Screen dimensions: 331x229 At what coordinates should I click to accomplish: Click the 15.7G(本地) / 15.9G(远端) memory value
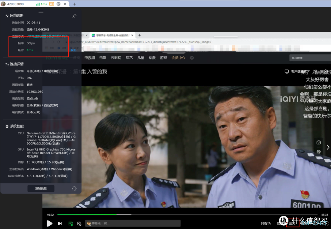point(45,162)
